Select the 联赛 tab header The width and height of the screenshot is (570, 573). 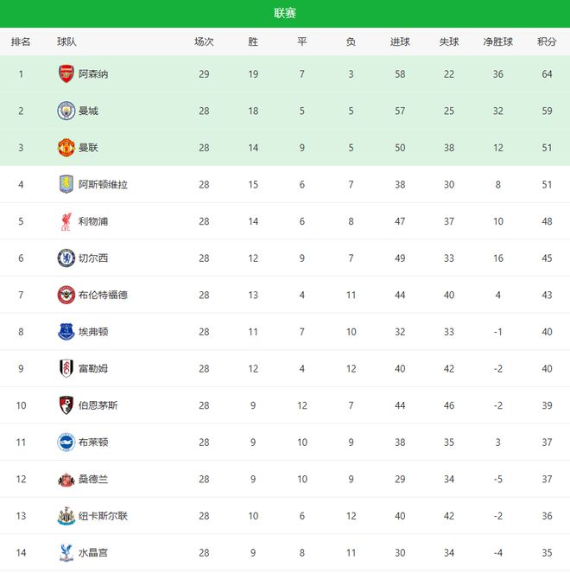coord(285,13)
